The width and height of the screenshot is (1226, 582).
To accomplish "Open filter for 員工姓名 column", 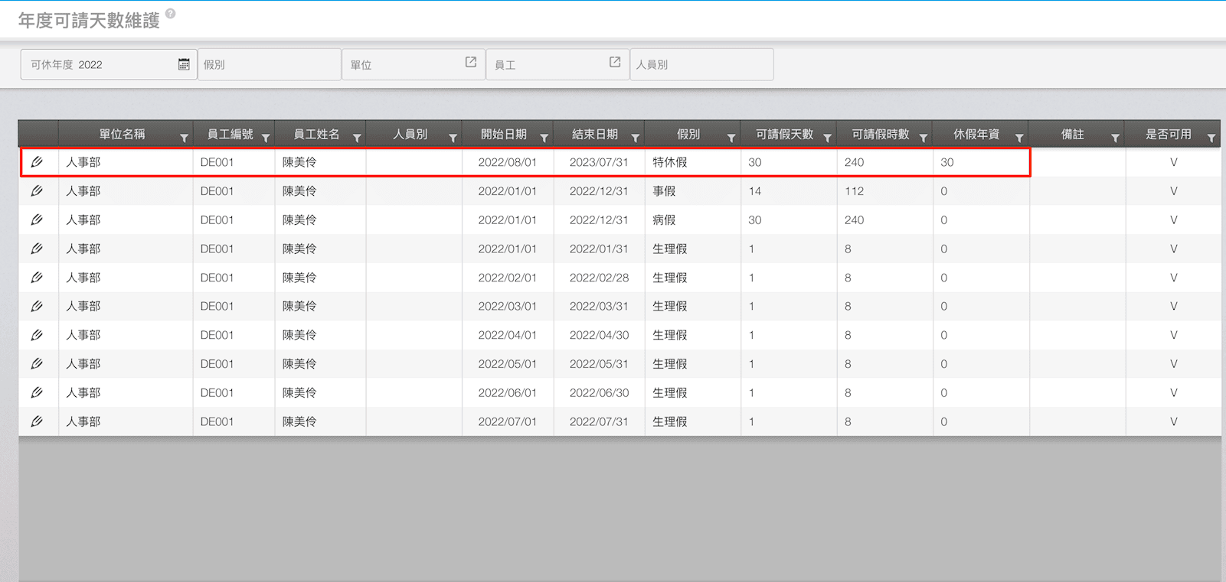I will coord(357,138).
